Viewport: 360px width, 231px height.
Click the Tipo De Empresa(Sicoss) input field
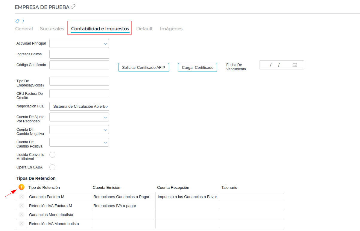point(79,81)
